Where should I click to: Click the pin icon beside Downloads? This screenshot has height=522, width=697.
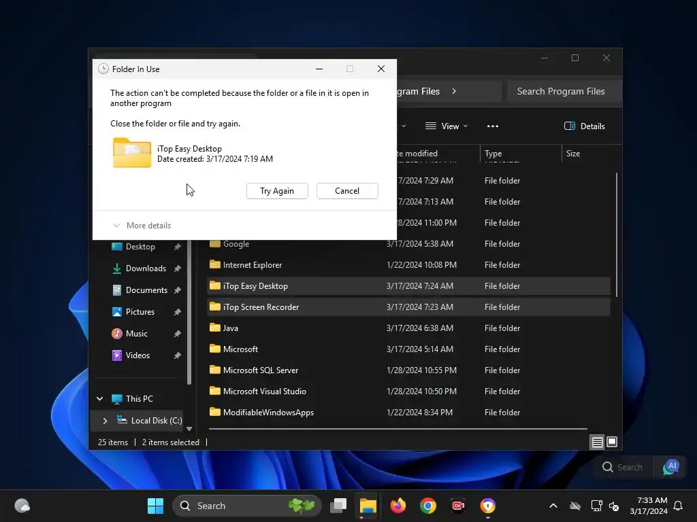pyautogui.click(x=178, y=268)
